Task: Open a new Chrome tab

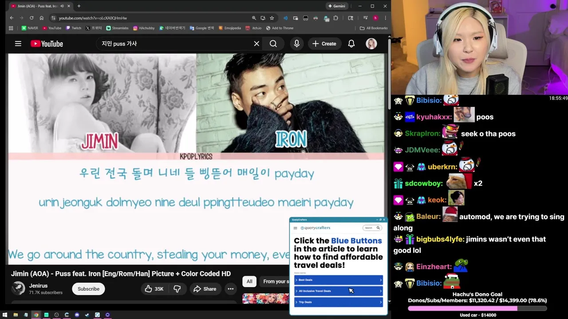Action: (79, 6)
